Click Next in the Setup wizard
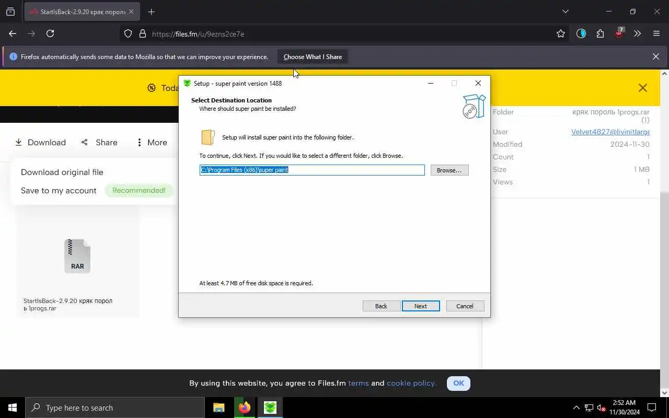This screenshot has height=418, width=669. click(x=421, y=306)
